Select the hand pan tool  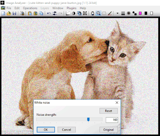pos(92,13)
